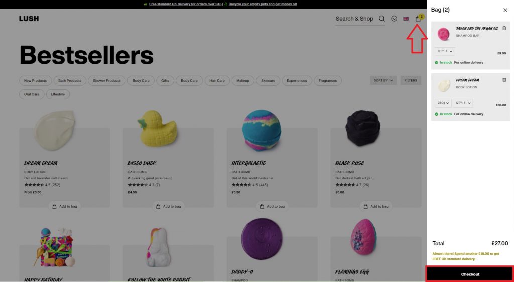
Task: Open the Intergalactic bath bomb image
Action: click(x=261, y=130)
